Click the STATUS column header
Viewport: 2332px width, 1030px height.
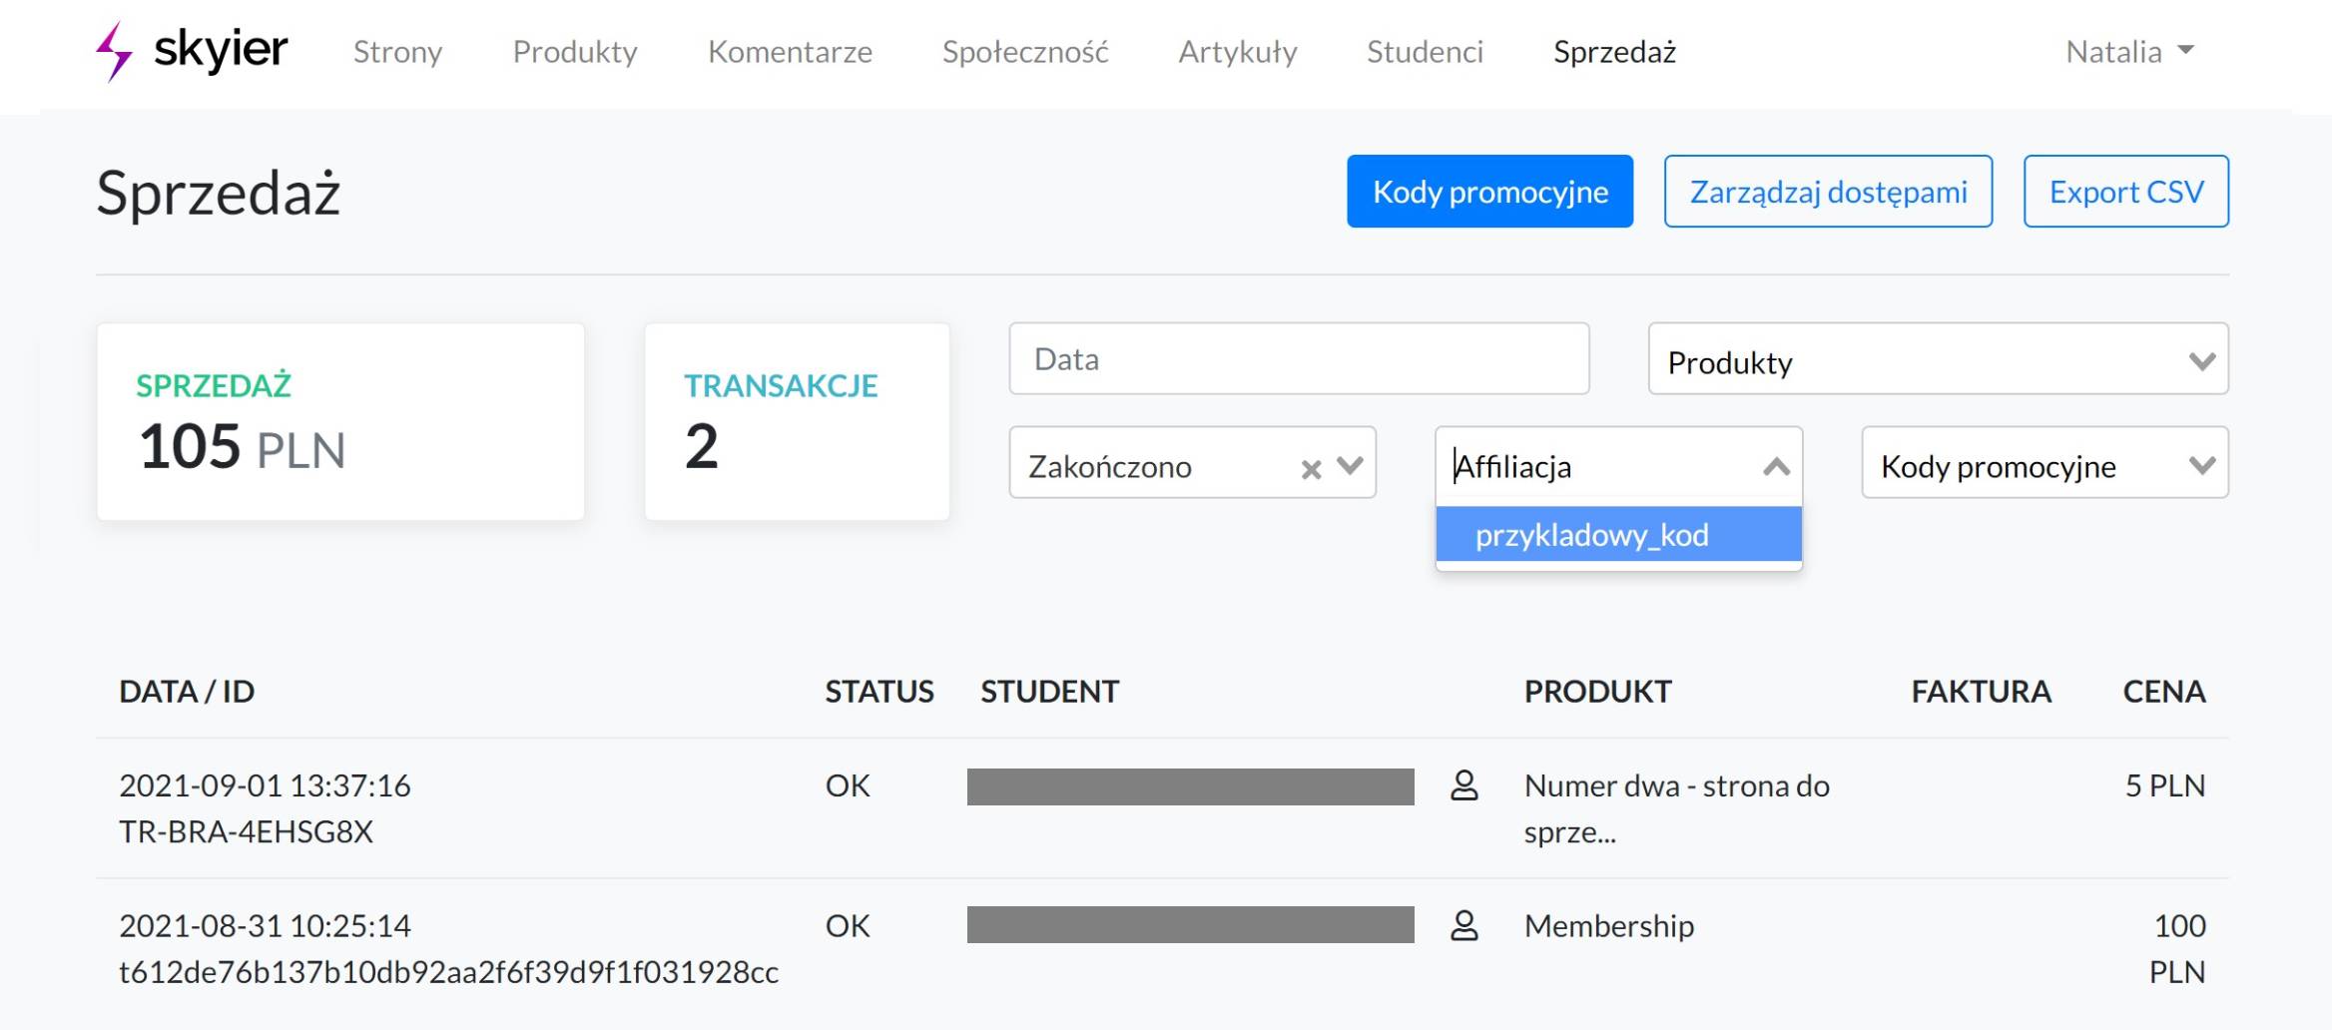(x=879, y=692)
